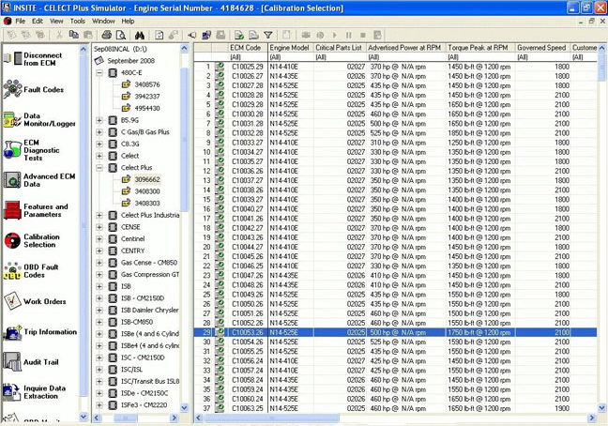Screen dimensions: 608x426
Task: Sort by Governed Speed column header
Action: [x=542, y=48]
